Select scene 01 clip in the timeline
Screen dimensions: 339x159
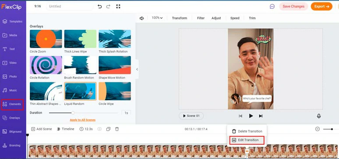point(137,151)
